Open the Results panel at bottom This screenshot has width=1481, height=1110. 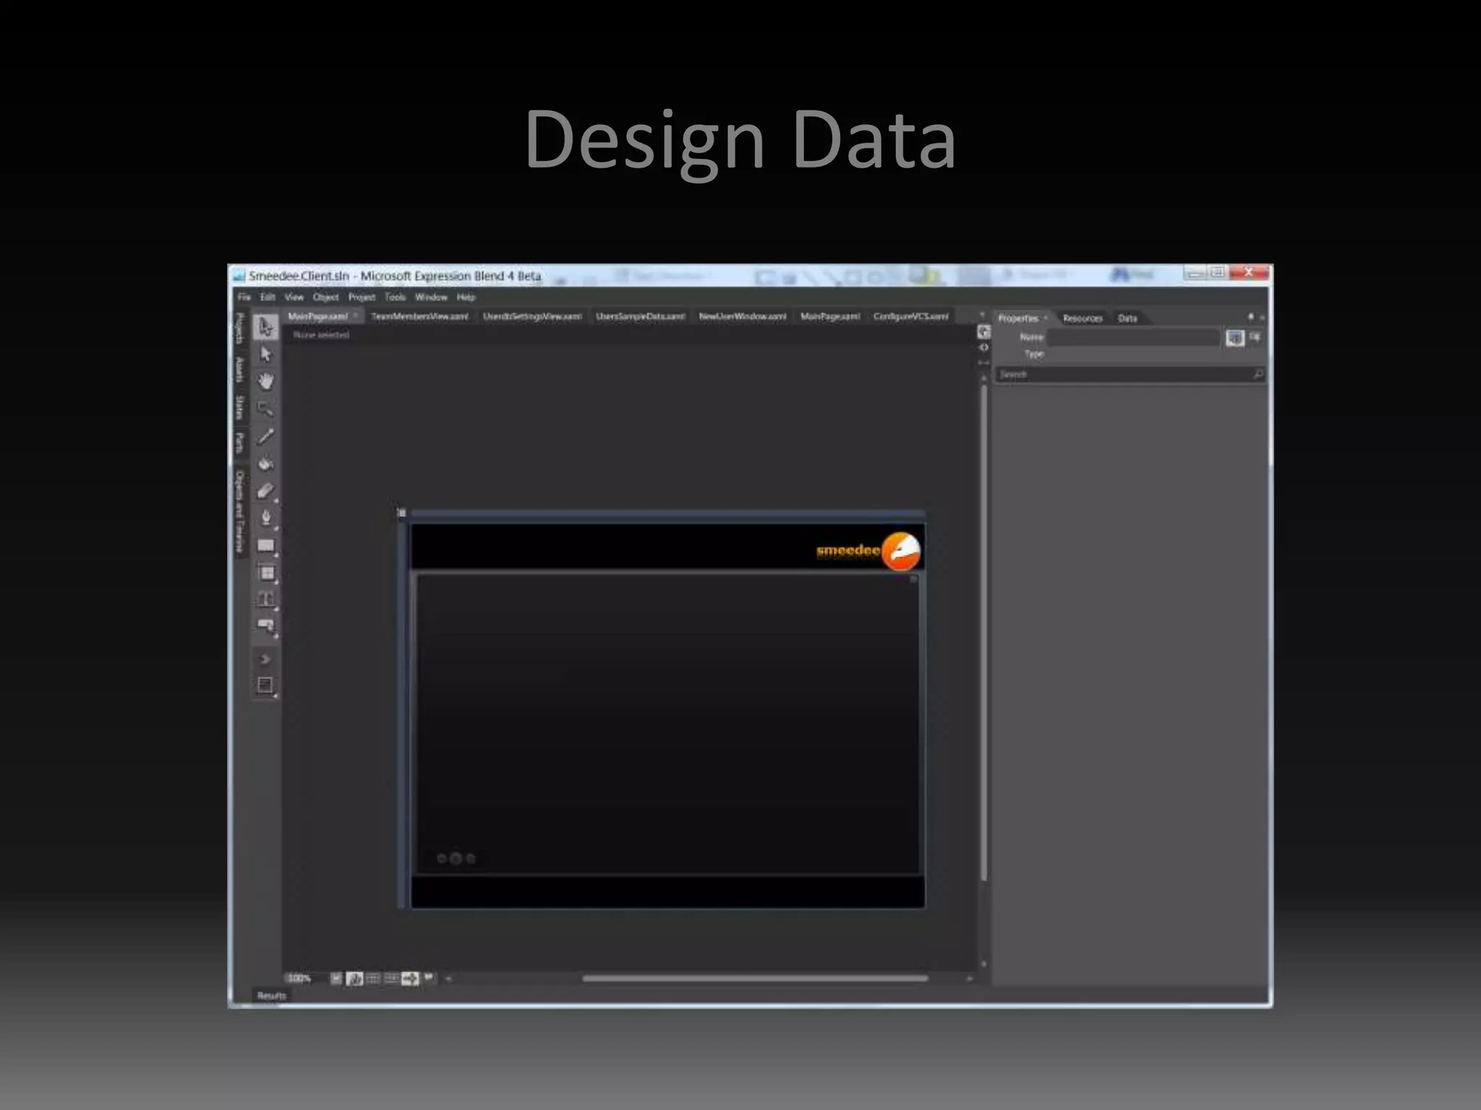click(x=271, y=995)
